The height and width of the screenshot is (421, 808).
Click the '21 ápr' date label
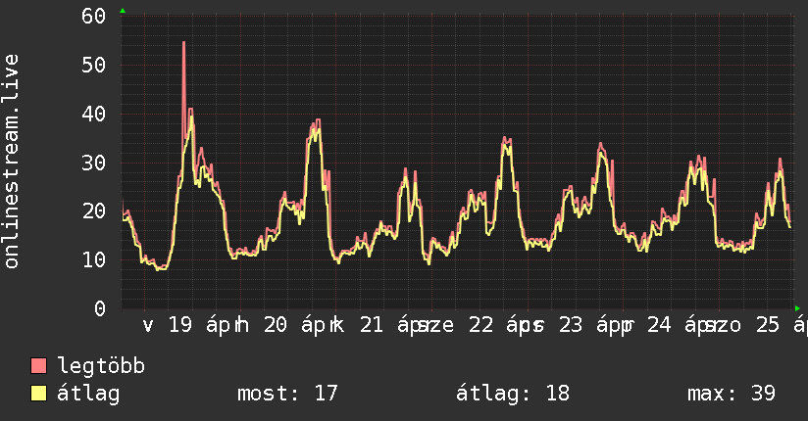tap(393, 326)
